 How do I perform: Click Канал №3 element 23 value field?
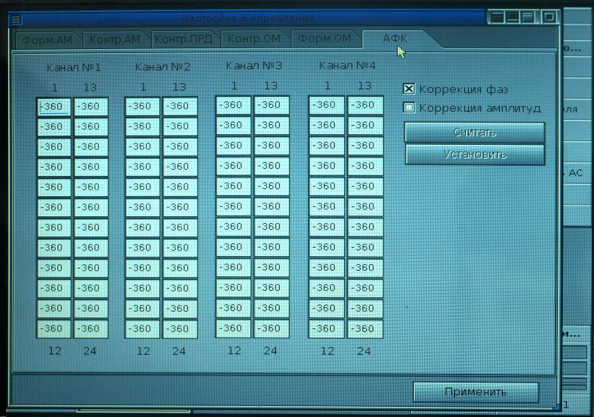tap(272, 308)
